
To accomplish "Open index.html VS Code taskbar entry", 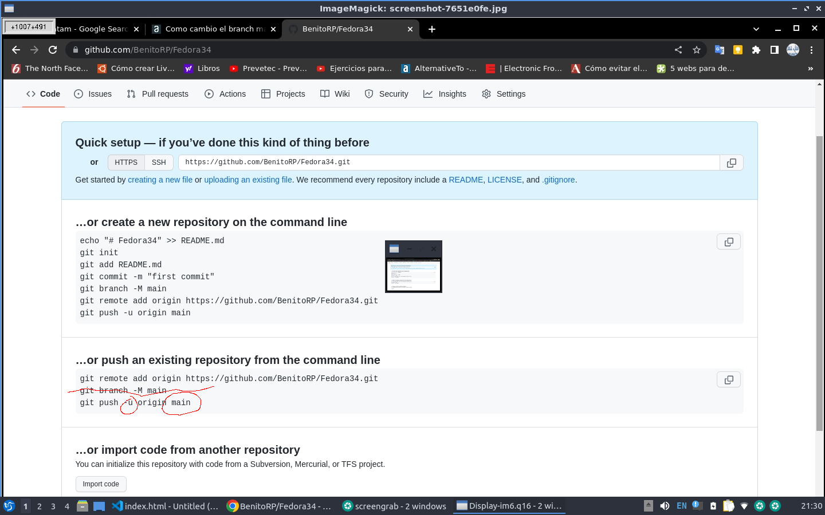I will pyautogui.click(x=165, y=506).
